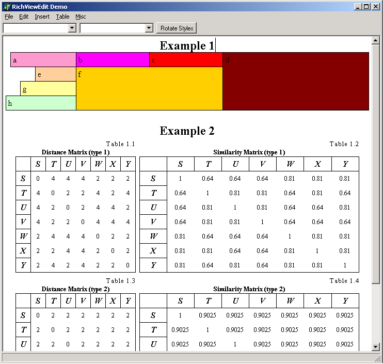This screenshot has height=364, width=383.
Task: Click the Example 2 heading text
Action: coord(187,131)
